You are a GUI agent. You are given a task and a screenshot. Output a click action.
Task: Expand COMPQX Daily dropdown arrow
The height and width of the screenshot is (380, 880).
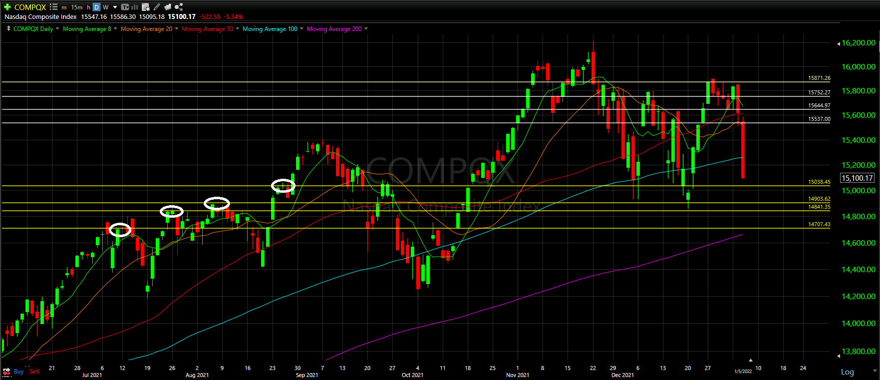(x=57, y=28)
